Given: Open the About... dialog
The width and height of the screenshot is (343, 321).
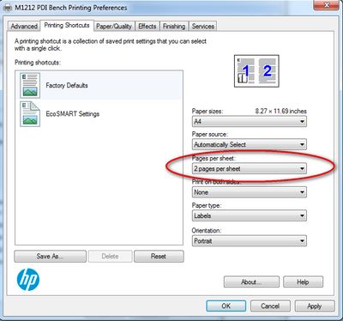Looking at the screenshot, I should point(251,282).
